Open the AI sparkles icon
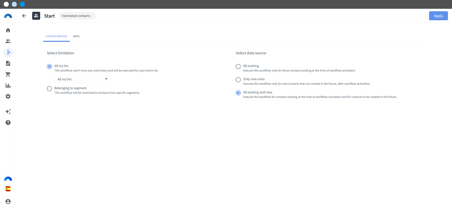 click(x=8, y=112)
